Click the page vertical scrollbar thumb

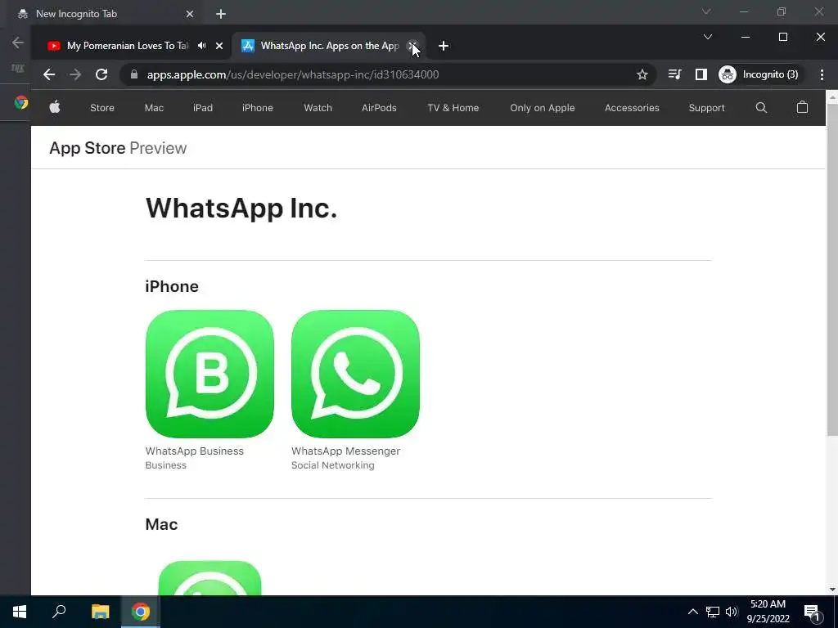832,269
